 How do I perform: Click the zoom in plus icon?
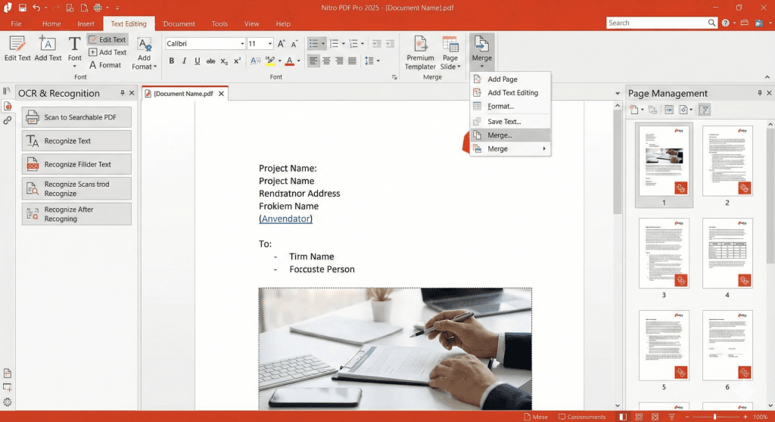[745, 417]
